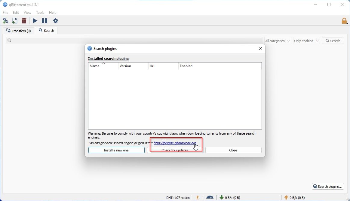Click the orange upload speed arrow
Image resolution: width=350 pixels, height=201 pixels.
point(286,197)
